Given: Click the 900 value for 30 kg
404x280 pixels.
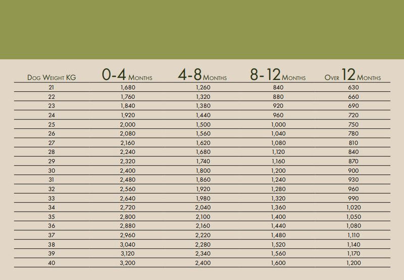Looking at the screenshot, I should point(353,171).
